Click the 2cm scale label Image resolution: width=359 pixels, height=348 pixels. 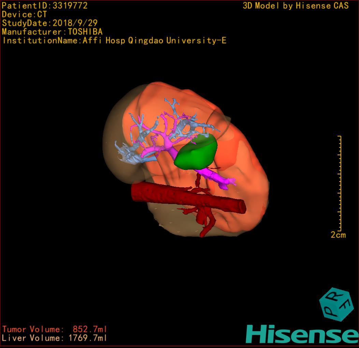338,235
